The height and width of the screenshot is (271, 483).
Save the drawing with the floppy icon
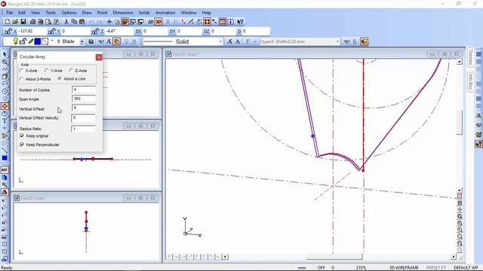tap(23, 22)
